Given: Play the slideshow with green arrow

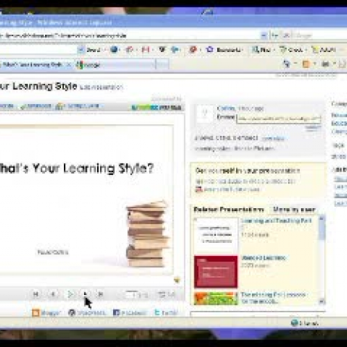Looking at the screenshot, I should 70,294.
